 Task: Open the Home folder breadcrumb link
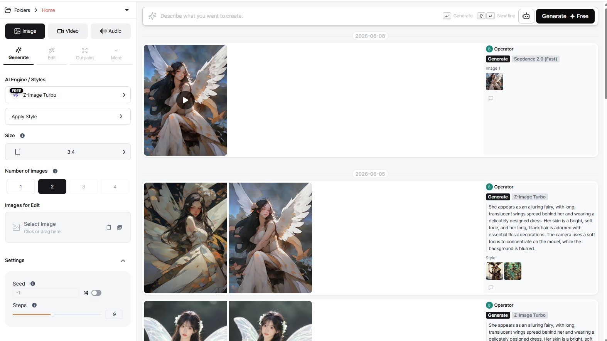[48, 10]
